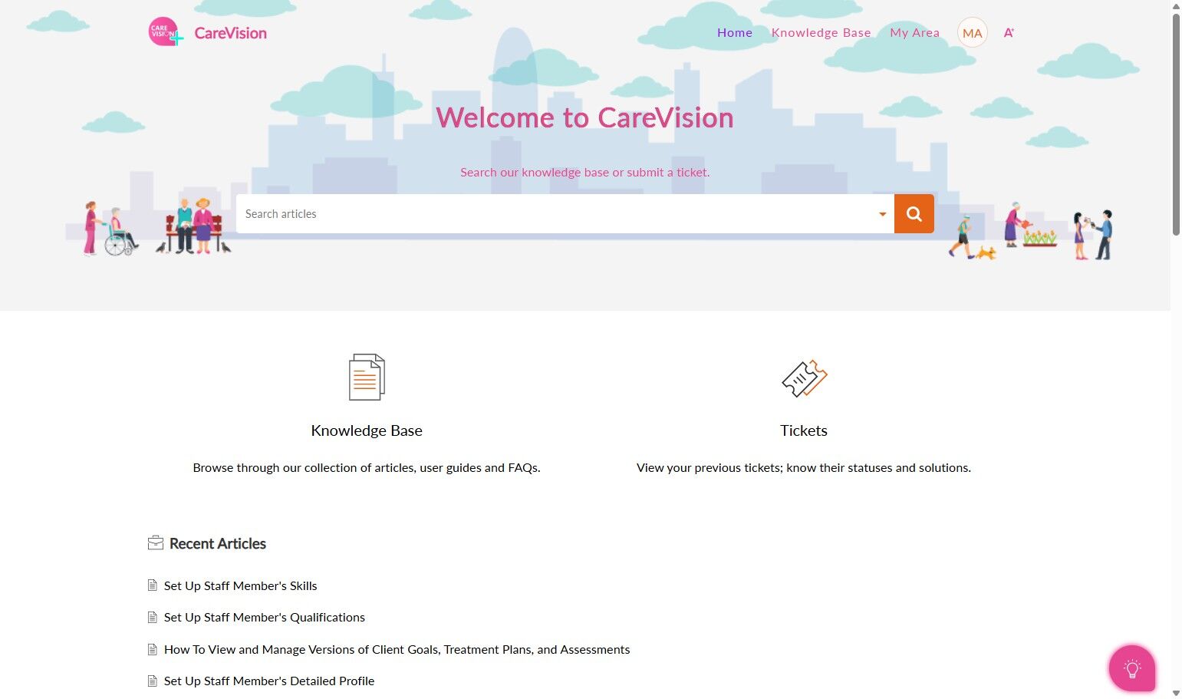Click document icon beside Detailed Profile article
The width and height of the screenshot is (1182, 699).
(153, 681)
